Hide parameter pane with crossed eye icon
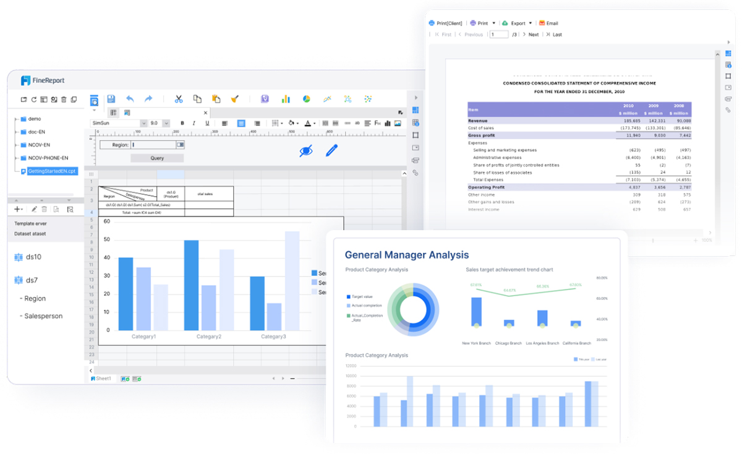Screen dimensions: 742x454 [305, 150]
